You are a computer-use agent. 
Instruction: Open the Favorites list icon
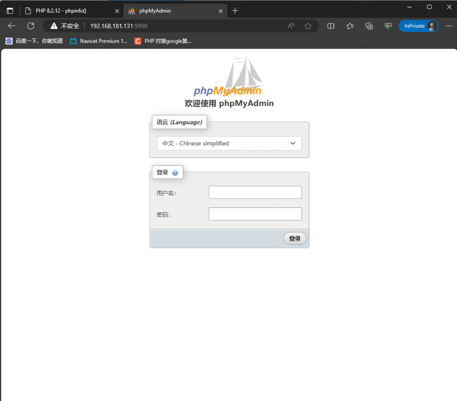pos(350,26)
